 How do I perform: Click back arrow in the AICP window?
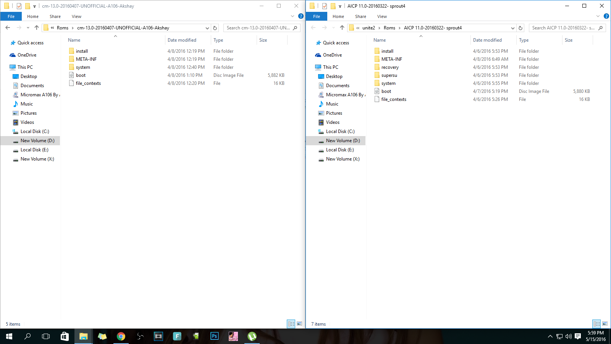(x=313, y=28)
